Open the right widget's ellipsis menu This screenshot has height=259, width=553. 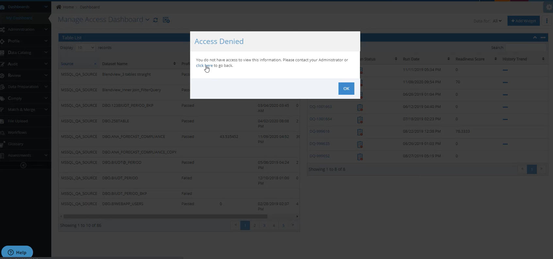click(543, 38)
